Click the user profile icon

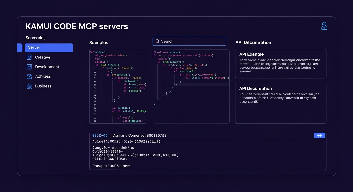coord(324,26)
